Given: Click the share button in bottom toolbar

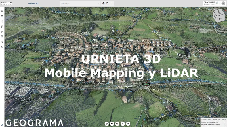Looking at the screenshot, I should [x=123, y=124].
